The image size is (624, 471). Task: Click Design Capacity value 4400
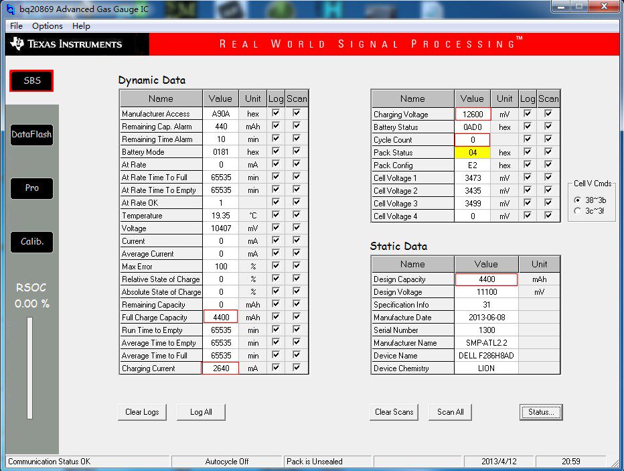486,279
